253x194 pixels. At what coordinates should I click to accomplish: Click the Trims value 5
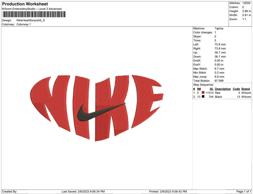pos(215,40)
